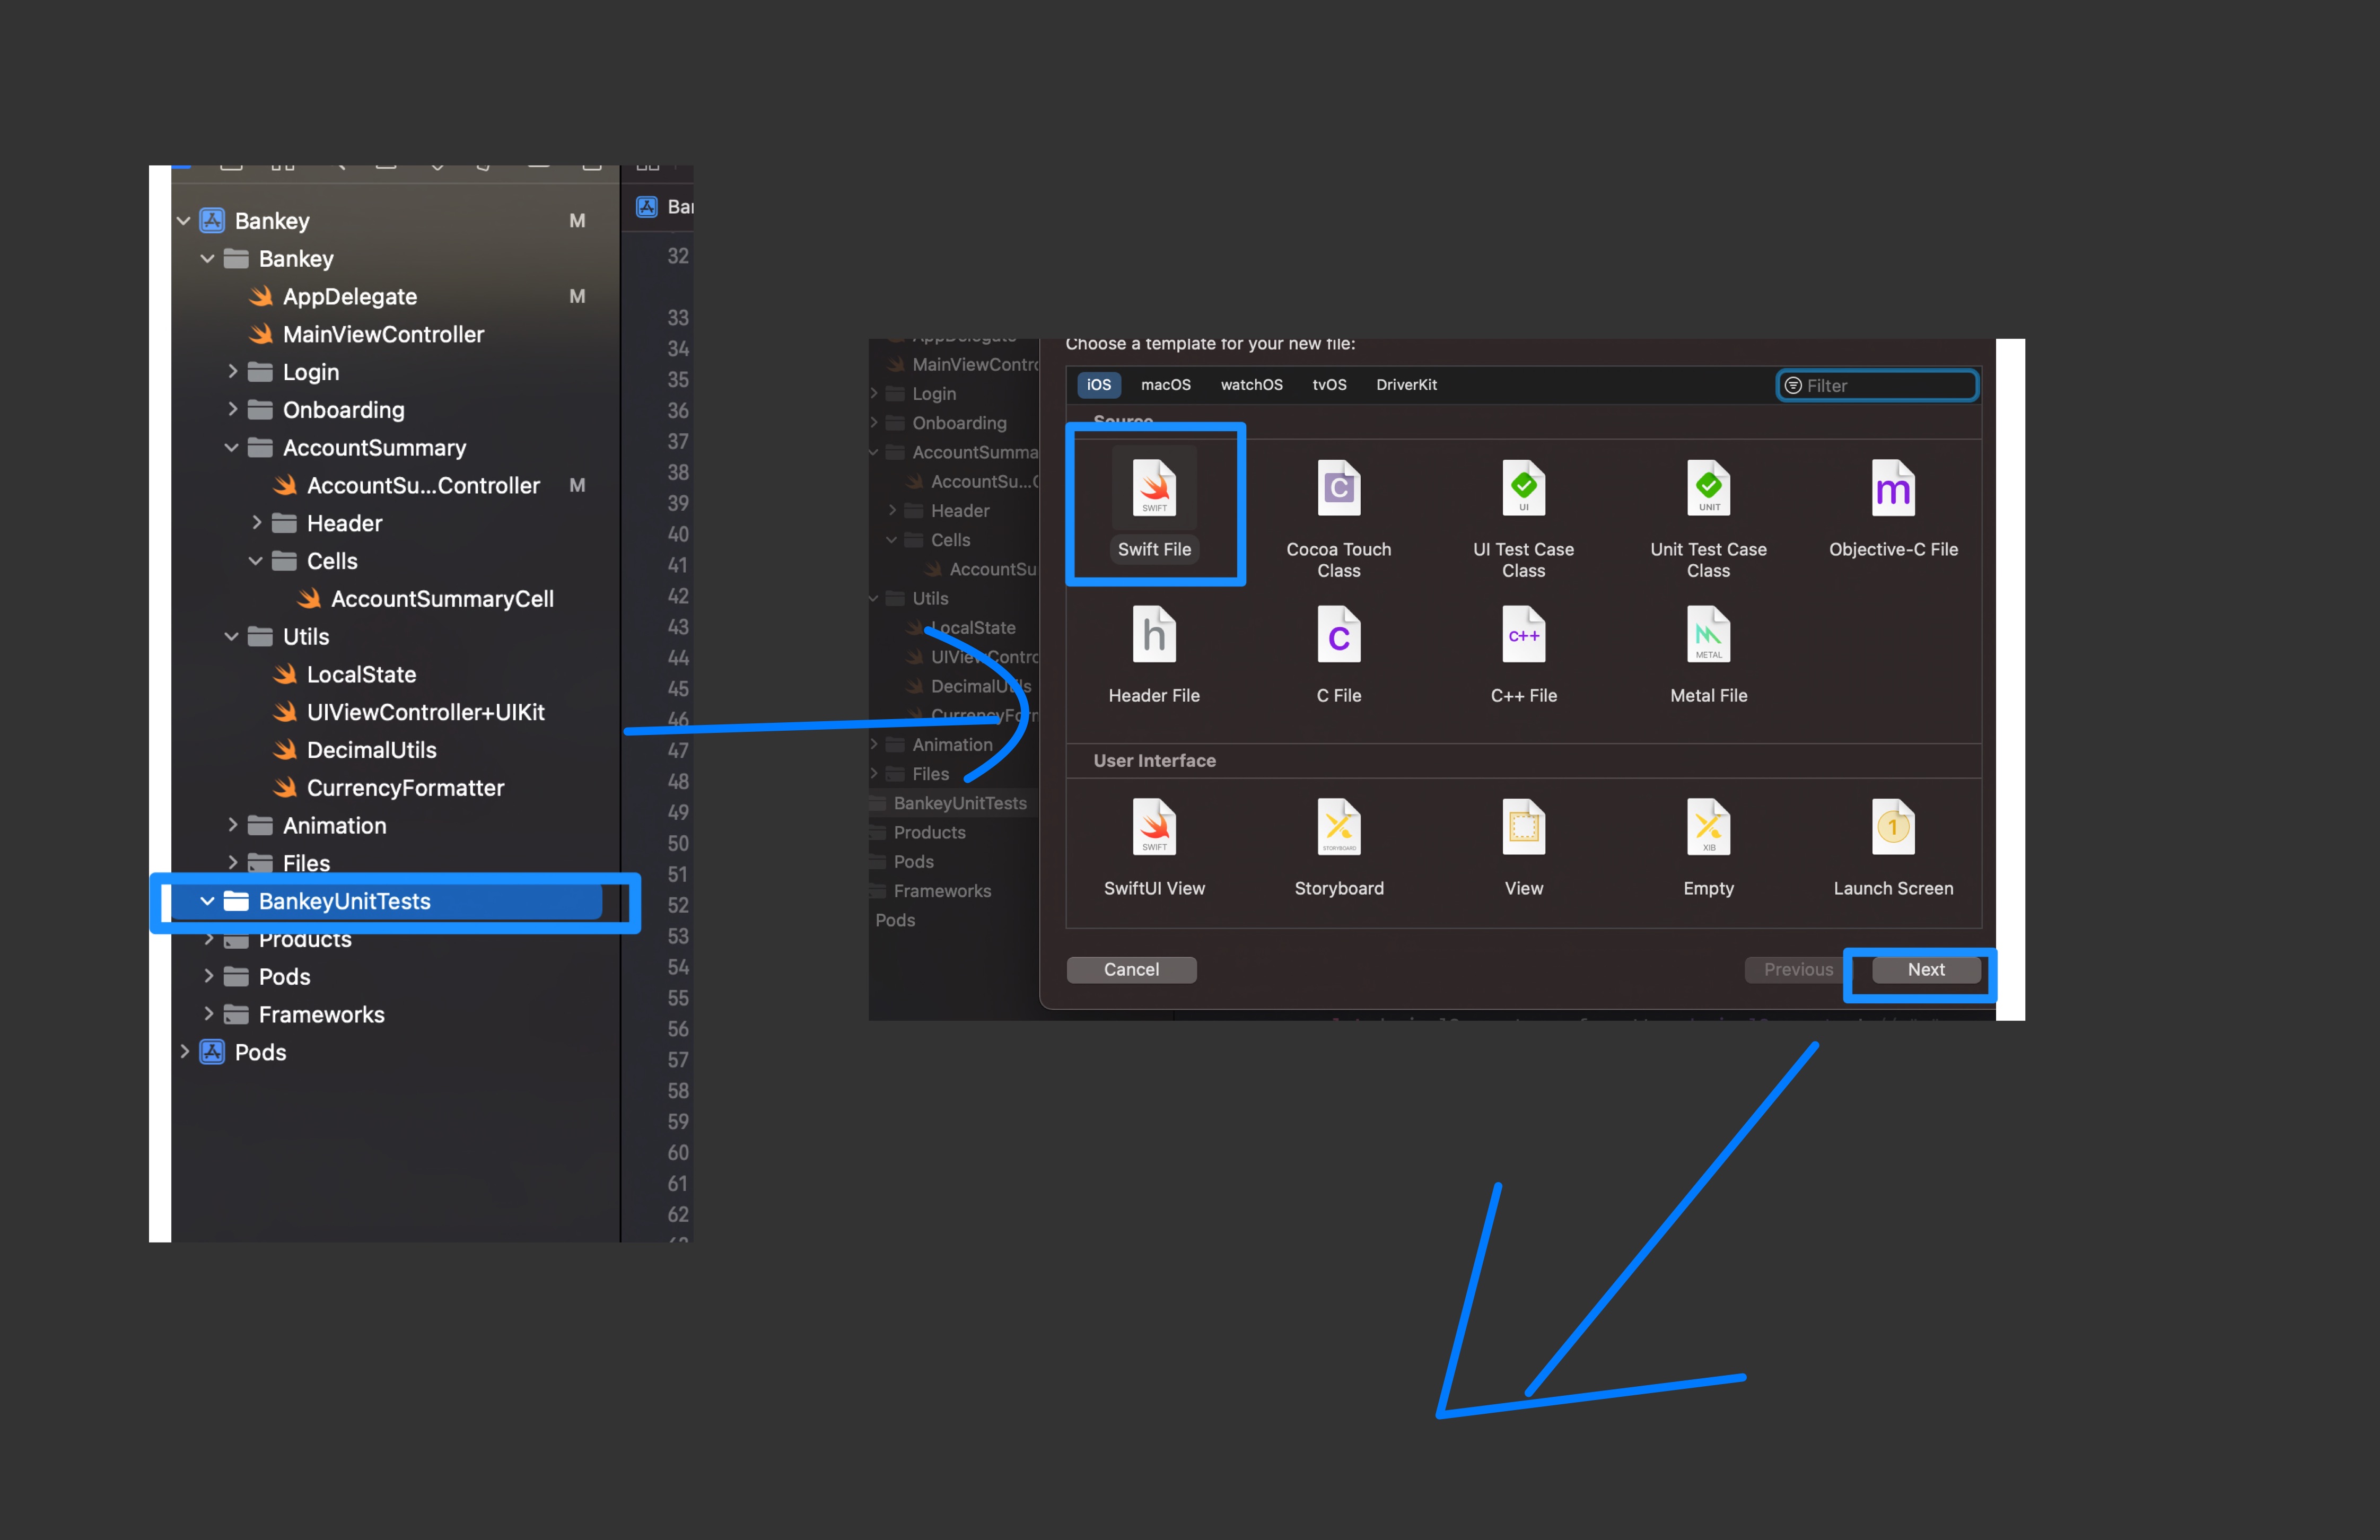Viewport: 2380px width, 1540px height.
Task: Expand the Onboarding folder
Action: 232,409
